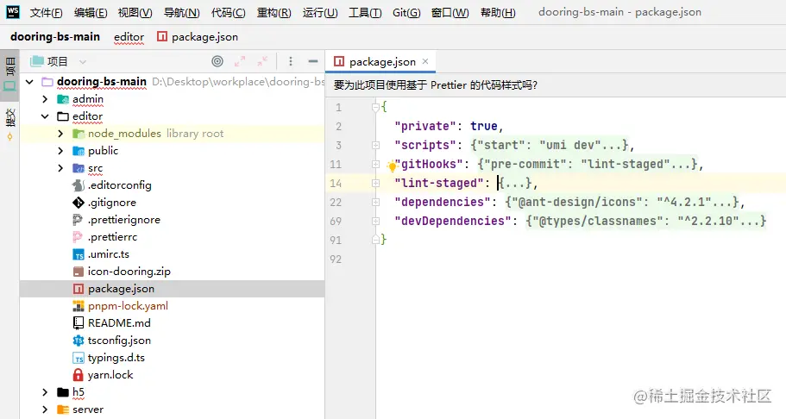Open the 视图(V) menu

tap(135, 13)
